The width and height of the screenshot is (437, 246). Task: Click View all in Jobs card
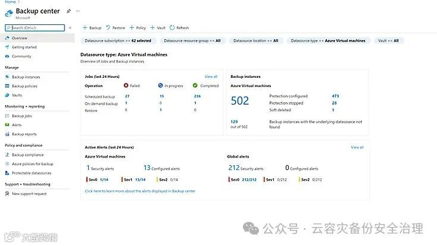click(211, 77)
